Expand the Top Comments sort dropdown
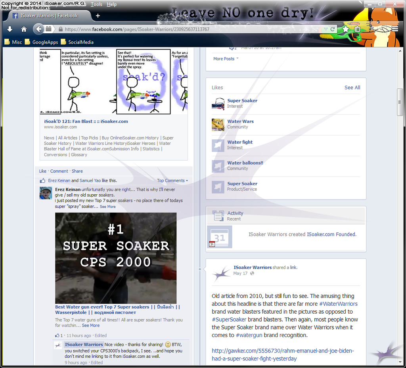Screen dimensions: 406x368 172,180
